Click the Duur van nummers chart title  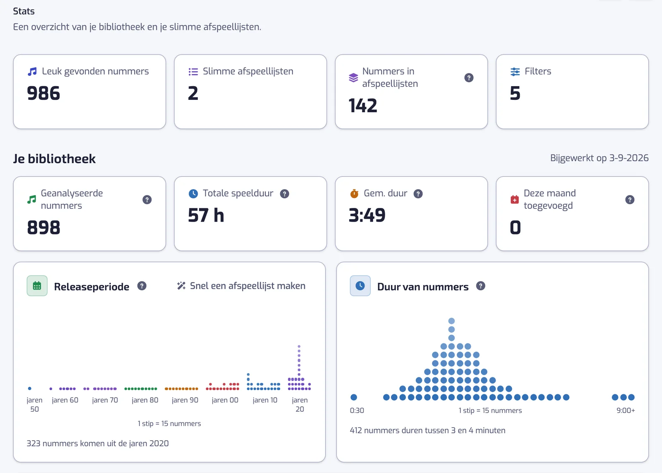[x=423, y=287]
